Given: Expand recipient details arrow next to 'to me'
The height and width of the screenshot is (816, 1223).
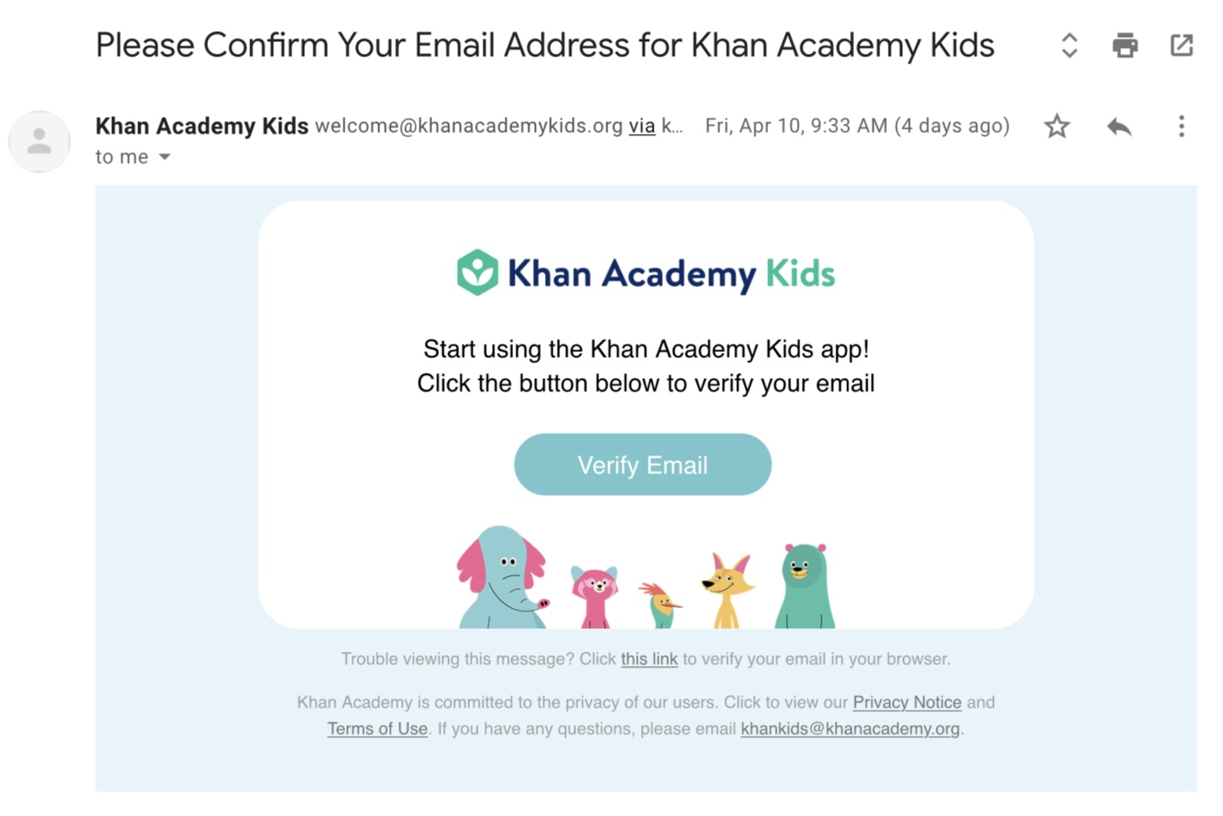Looking at the screenshot, I should pyautogui.click(x=164, y=157).
